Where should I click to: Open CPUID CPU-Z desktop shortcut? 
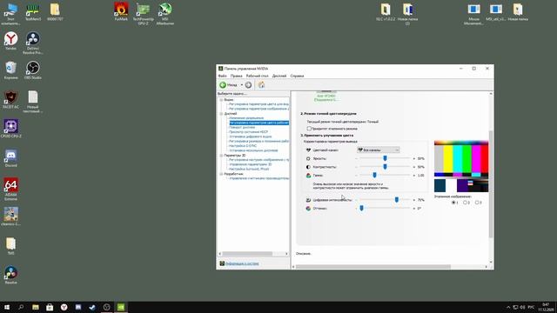point(11,130)
